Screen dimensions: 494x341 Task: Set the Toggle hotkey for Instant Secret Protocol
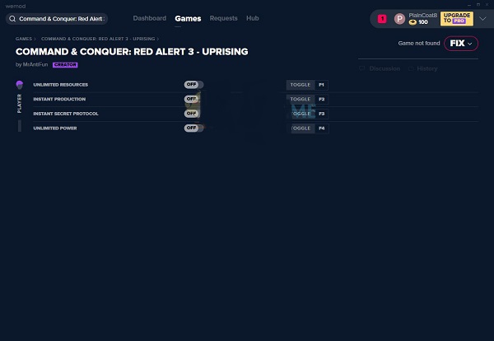[x=301, y=114]
